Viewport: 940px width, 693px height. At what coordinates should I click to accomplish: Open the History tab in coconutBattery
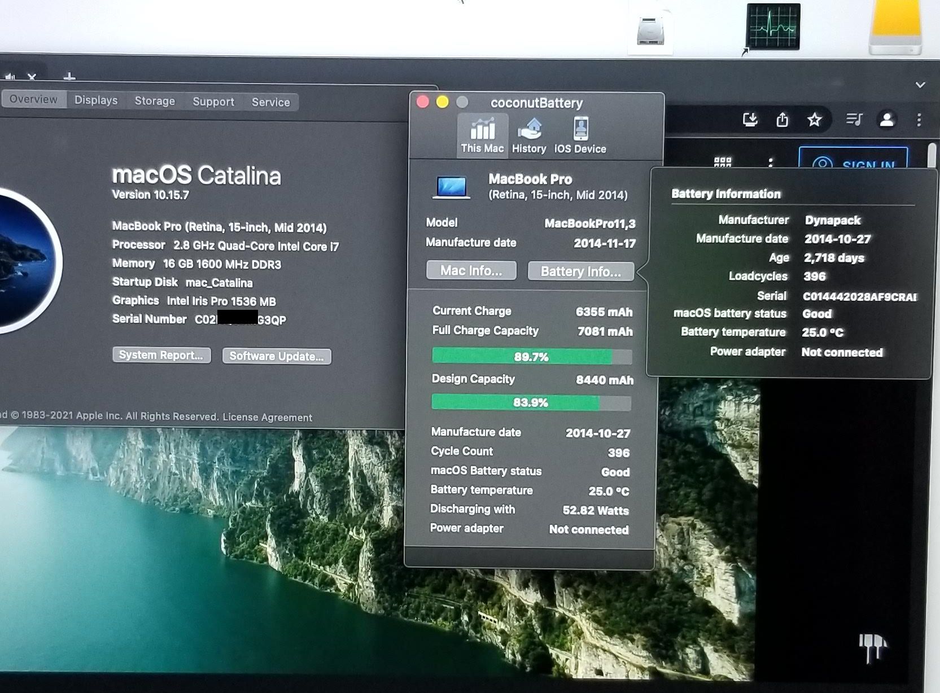point(529,135)
